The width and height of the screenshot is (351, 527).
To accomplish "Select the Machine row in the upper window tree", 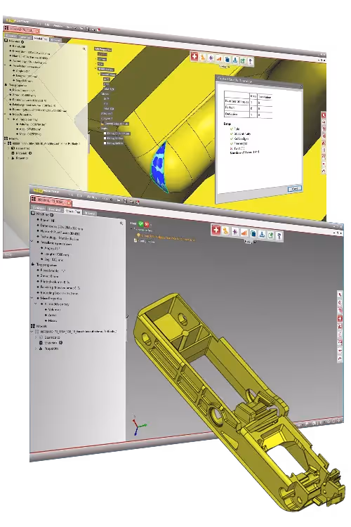I will point(14,41).
